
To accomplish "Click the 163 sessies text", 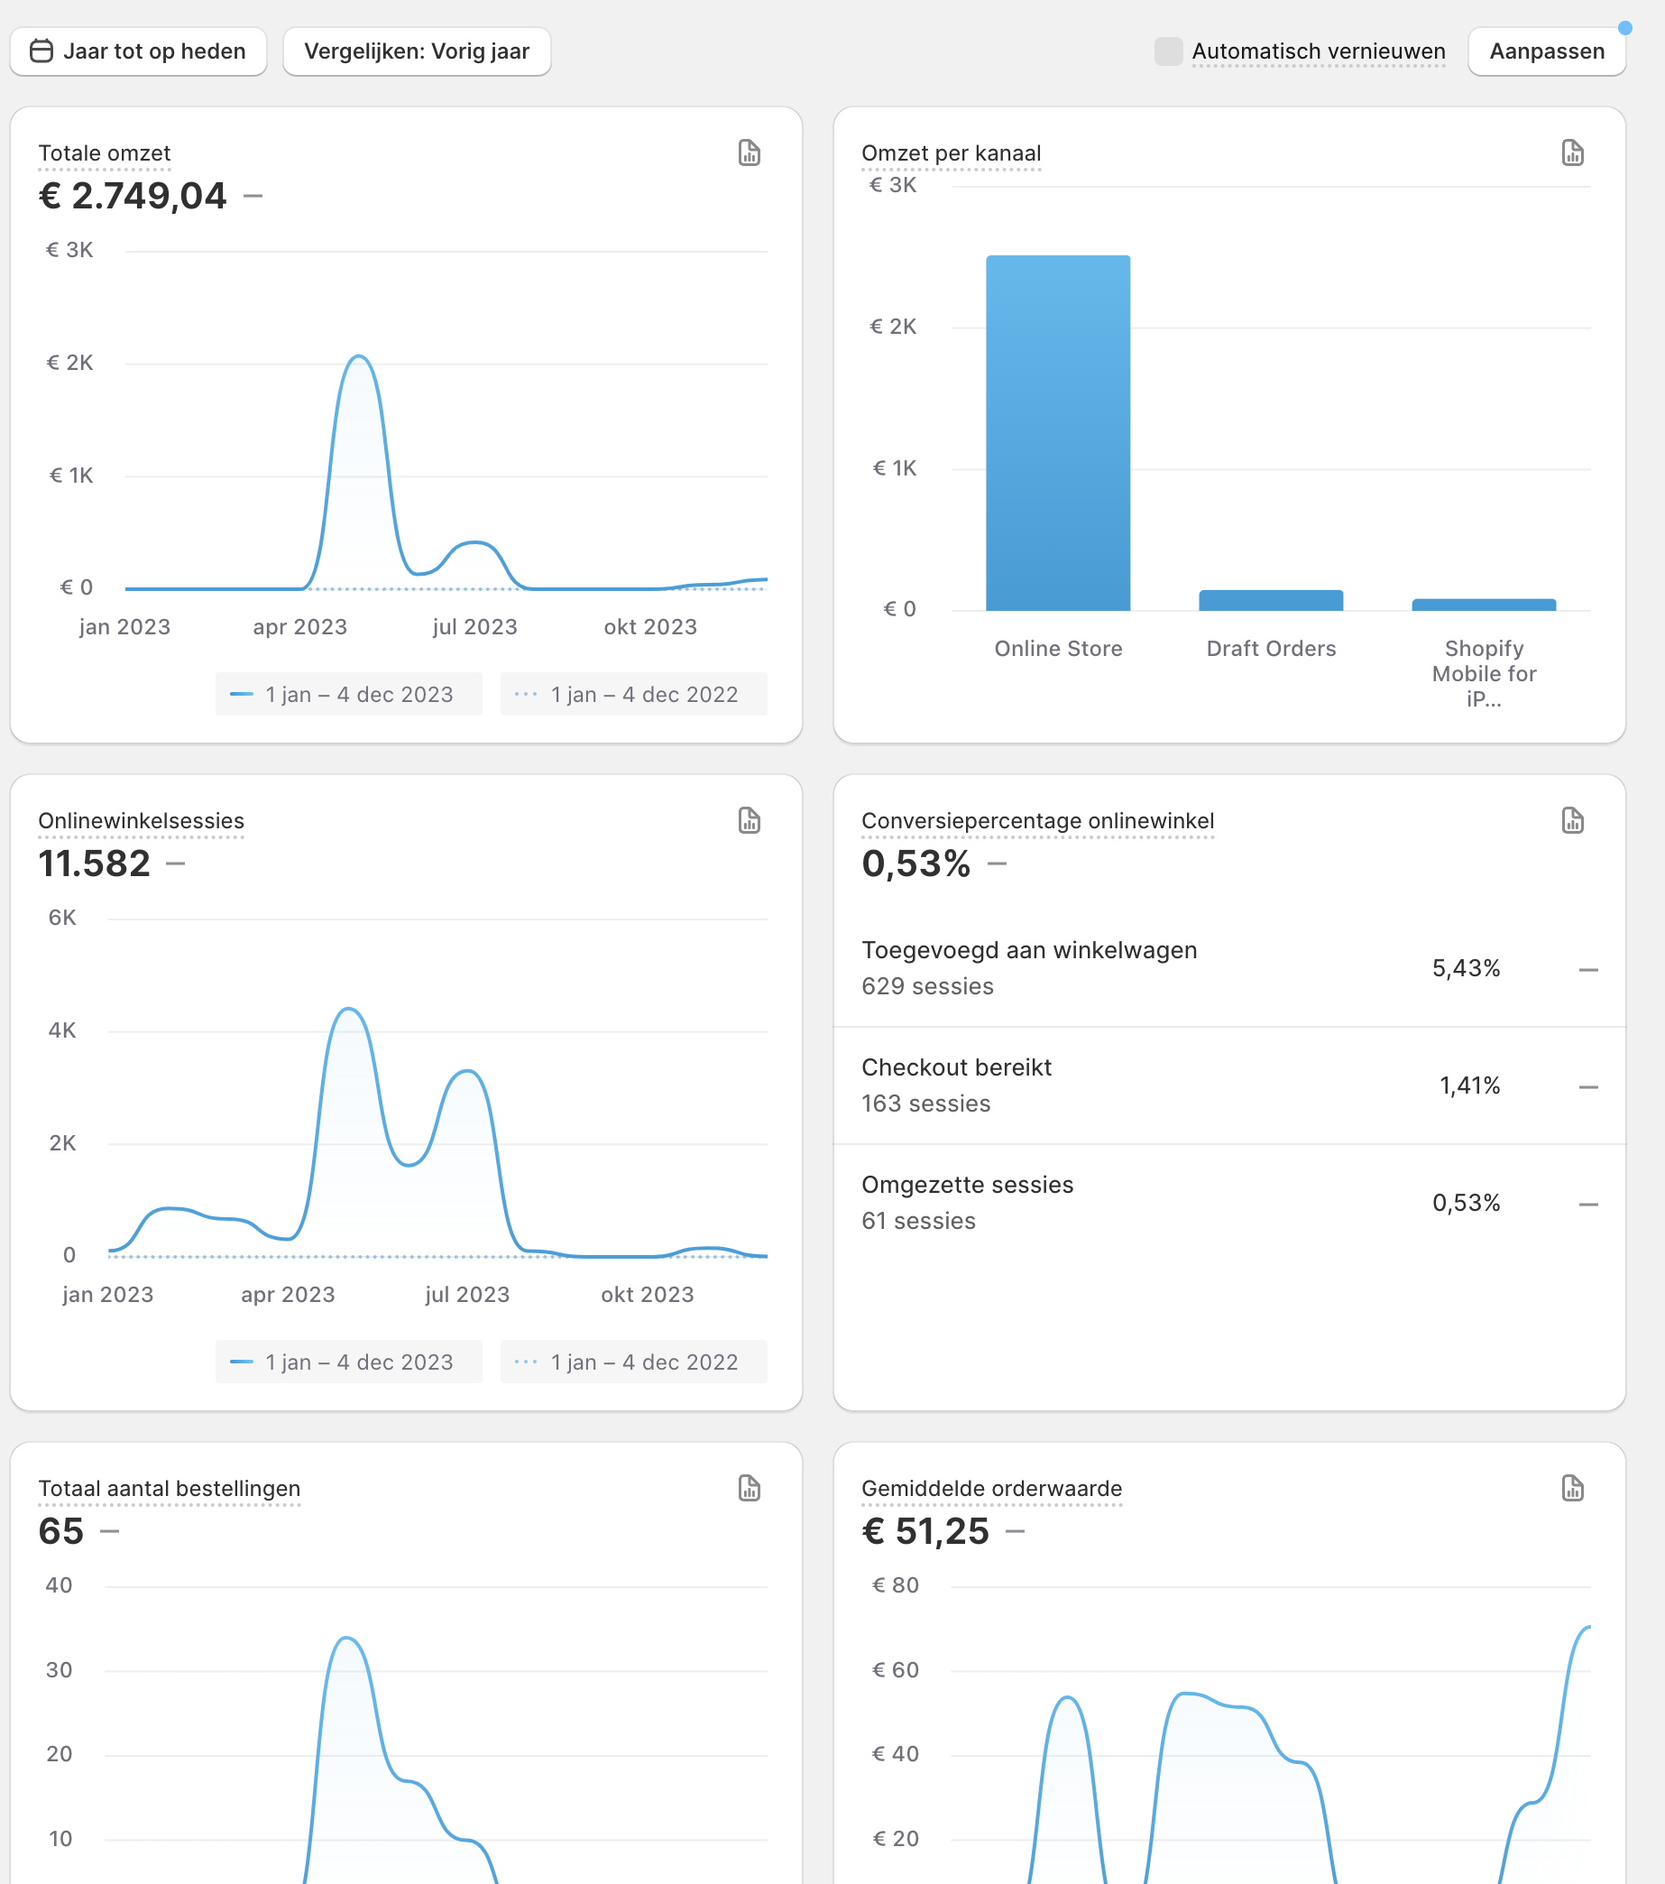I will coord(926,1104).
